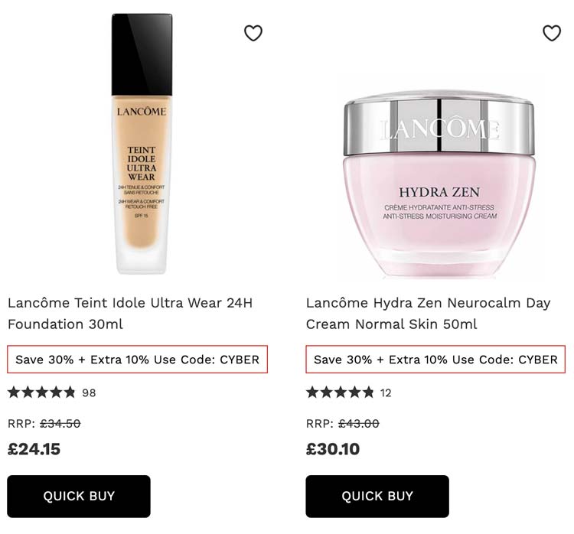Click Quick Buy for Teint Idole foundation
The width and height of the screenshot is (574, 534).
pyautogui.click(x=79, y=496)
